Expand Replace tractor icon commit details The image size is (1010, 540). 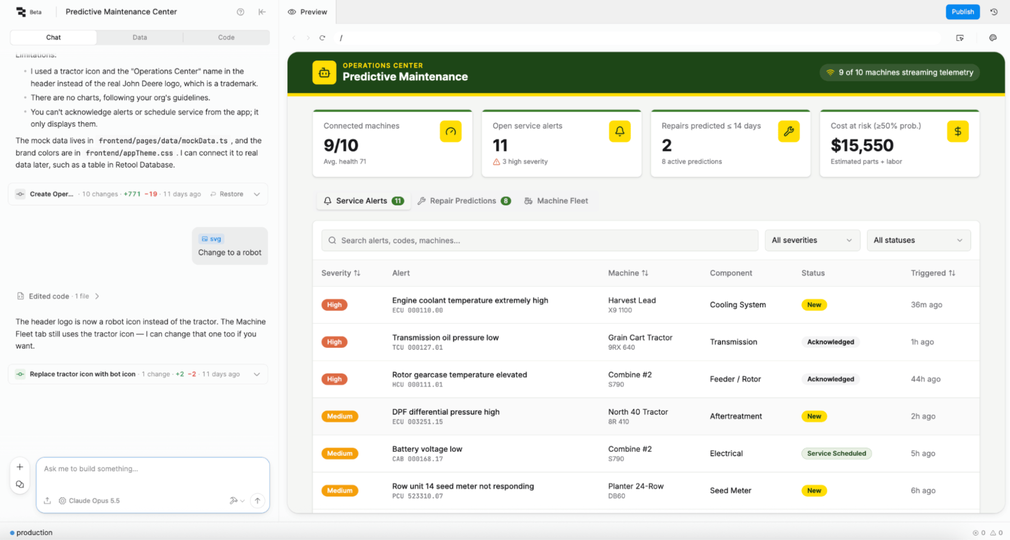click(257, 374)
